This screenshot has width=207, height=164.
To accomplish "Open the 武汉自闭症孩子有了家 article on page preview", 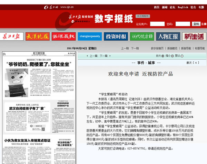I will 27,109.
